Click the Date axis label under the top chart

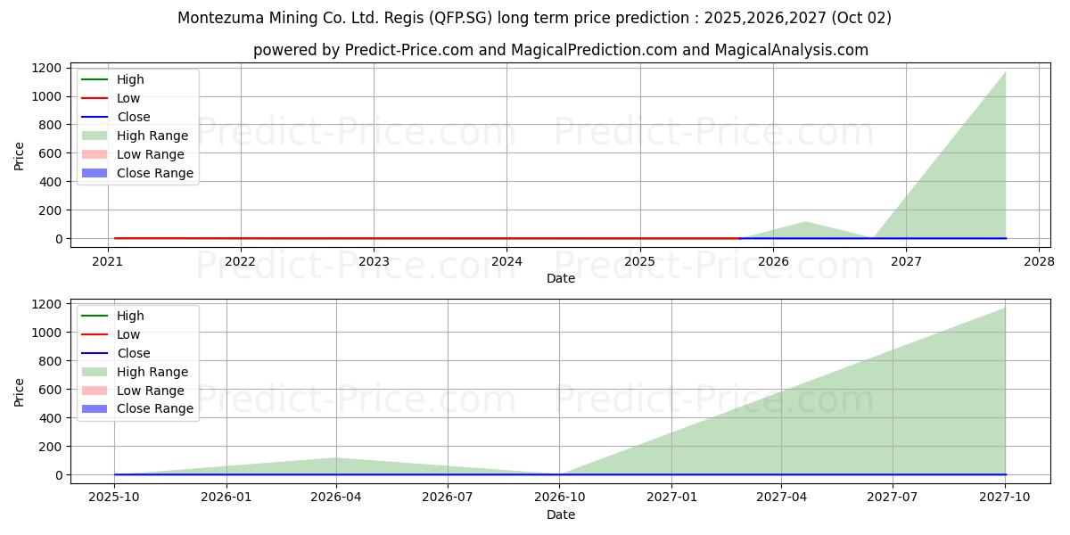pyautogui.click(x=560, y=278)
